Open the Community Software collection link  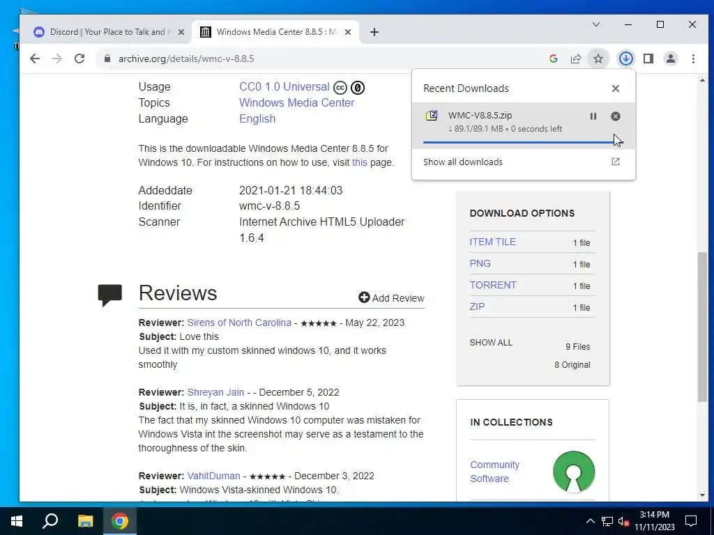(x=494, y=472)
